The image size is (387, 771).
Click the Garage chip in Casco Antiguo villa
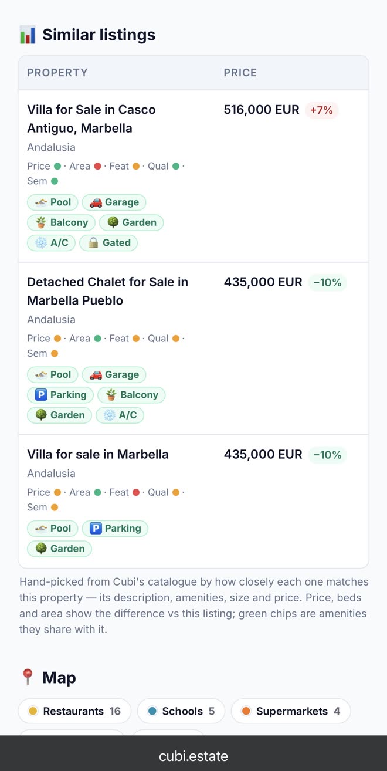click(114, 202)
